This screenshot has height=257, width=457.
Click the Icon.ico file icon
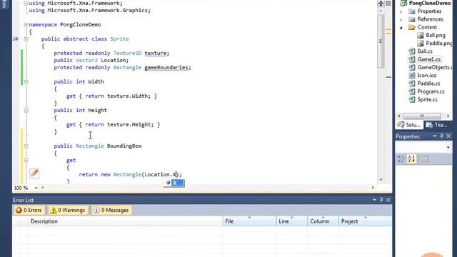(411, 76)
